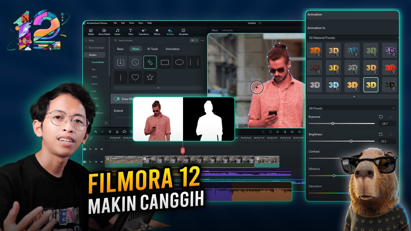Reset Exposure with its circular arrow icon
411x231 pixels.
point(380,117)
